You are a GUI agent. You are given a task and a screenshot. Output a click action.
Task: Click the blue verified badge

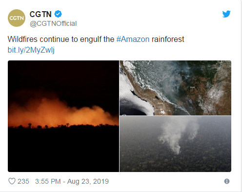point(58,14)
